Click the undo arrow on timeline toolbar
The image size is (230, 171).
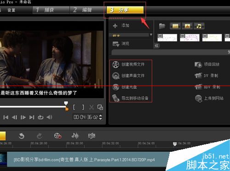pyautogui.click(x=22, y=136)
